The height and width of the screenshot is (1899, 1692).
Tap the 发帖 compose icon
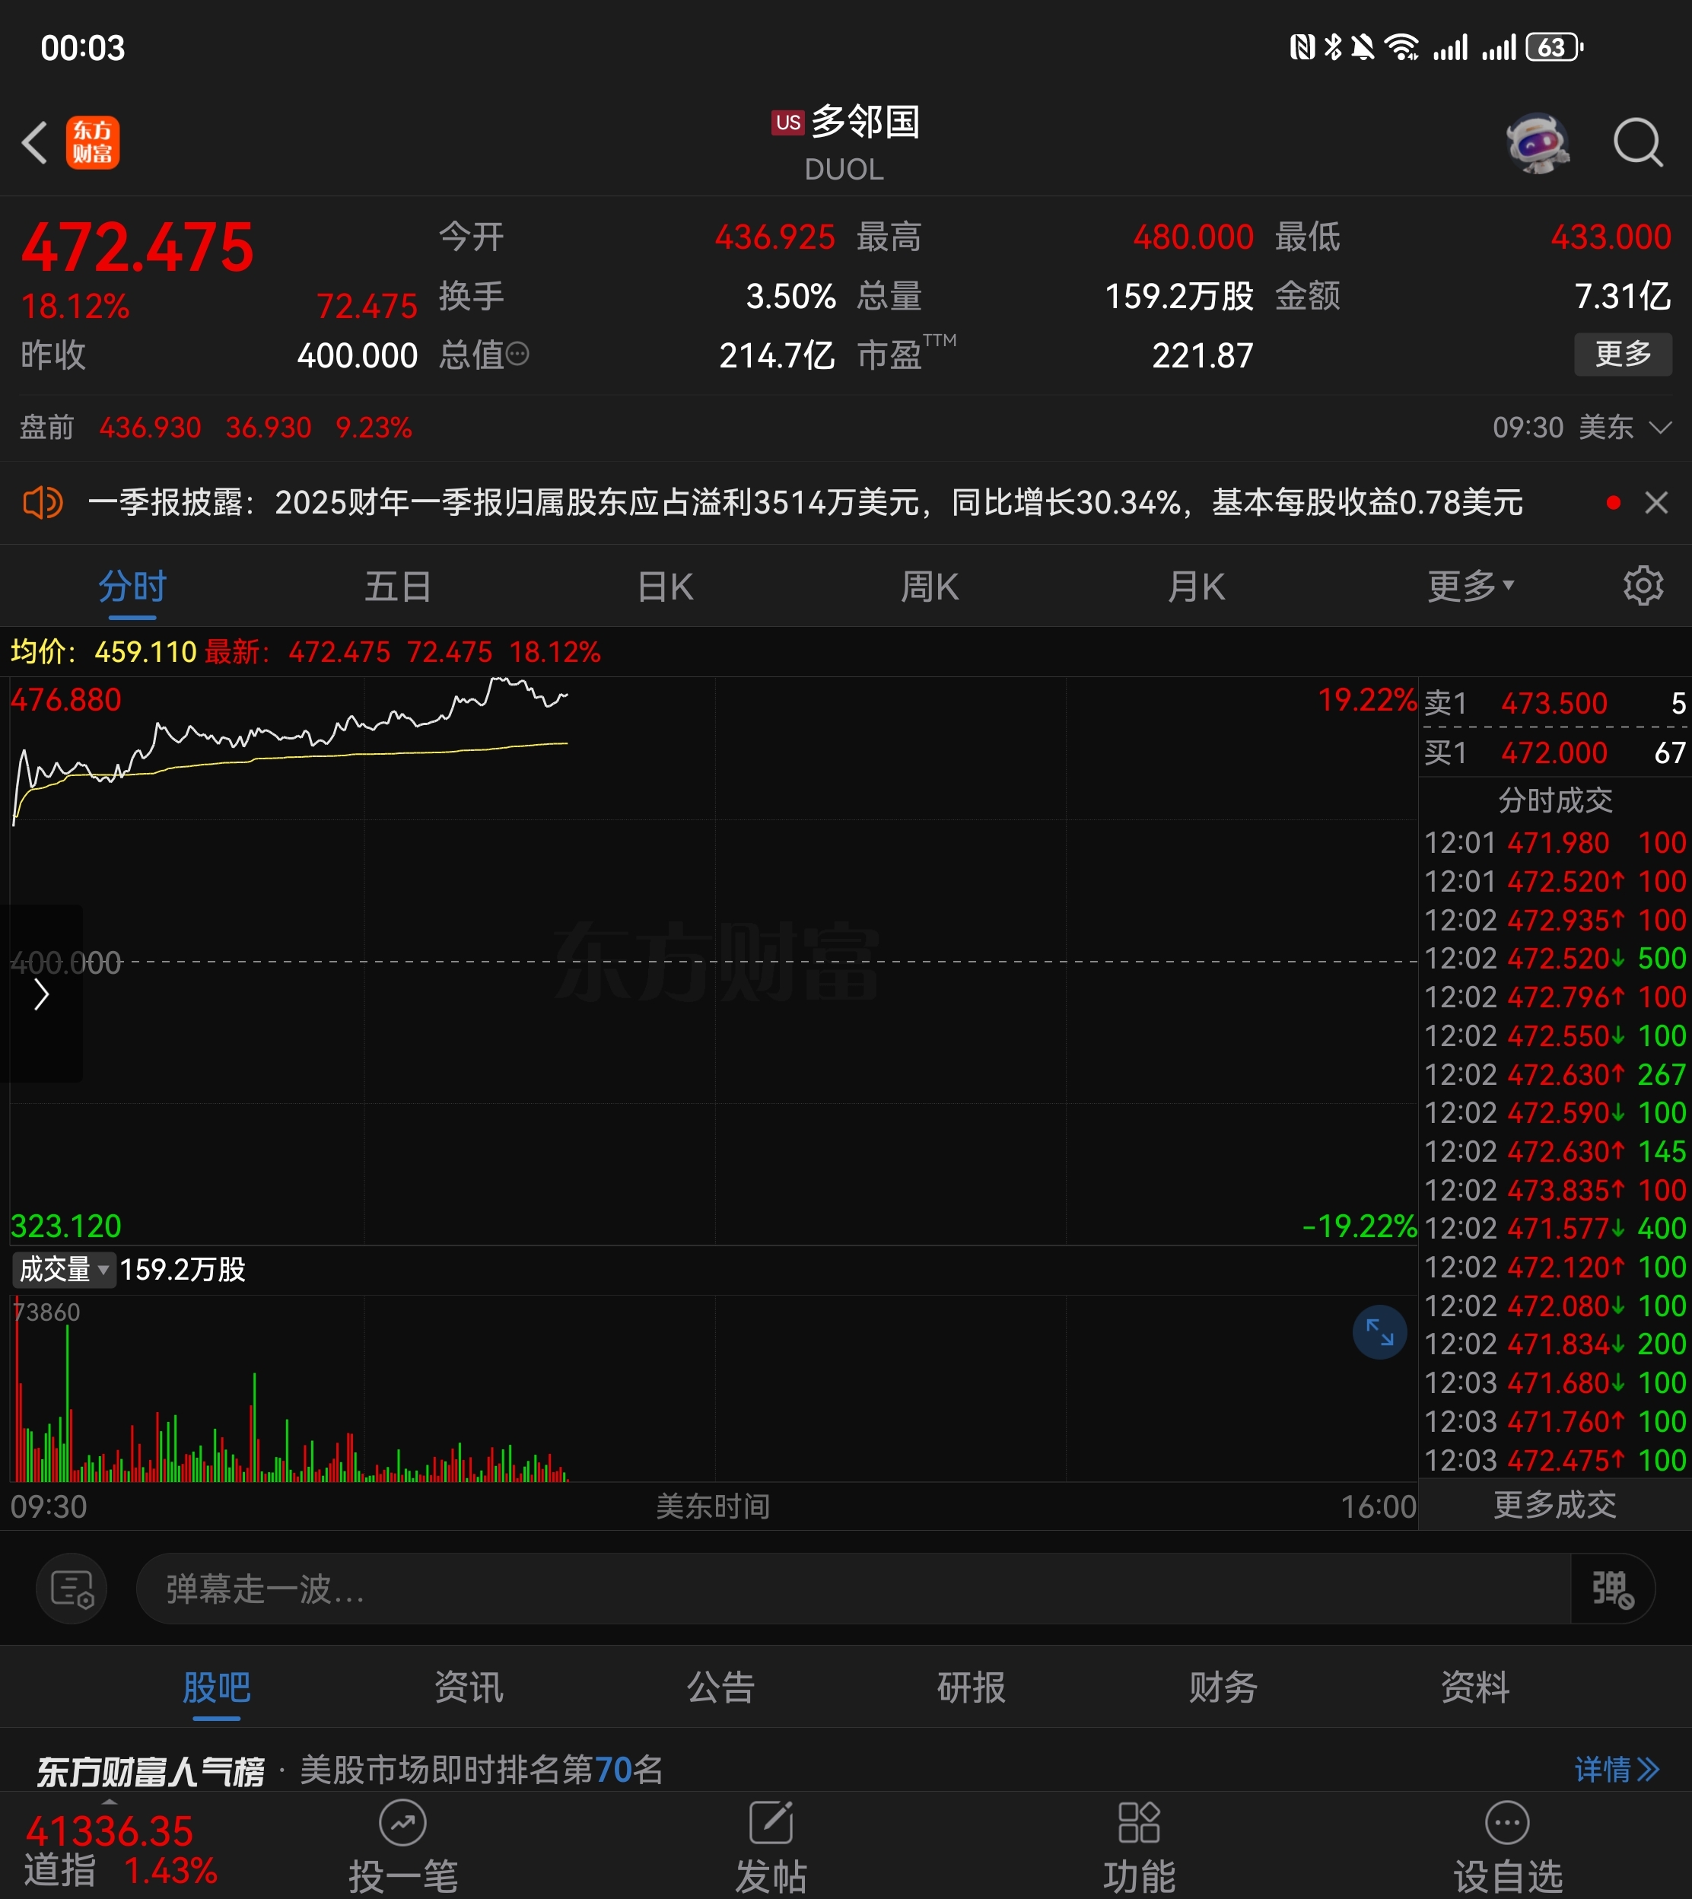[771, 1823]
